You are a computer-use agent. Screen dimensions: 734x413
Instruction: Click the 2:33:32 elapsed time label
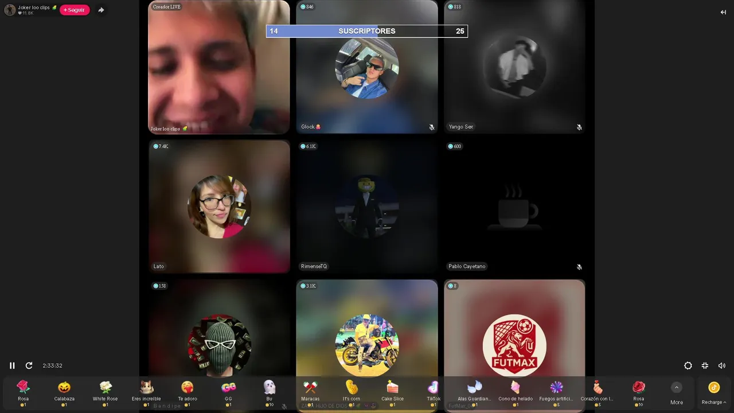(52, 365)
